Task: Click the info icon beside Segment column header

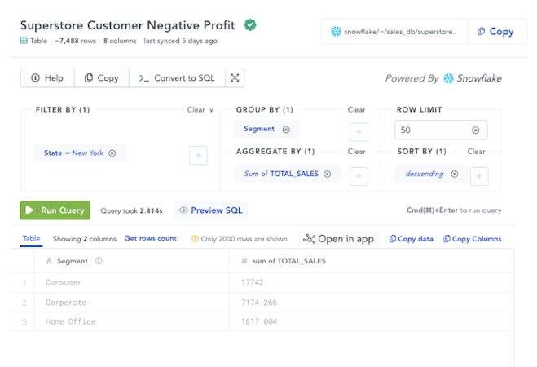Action: point(99,261)
